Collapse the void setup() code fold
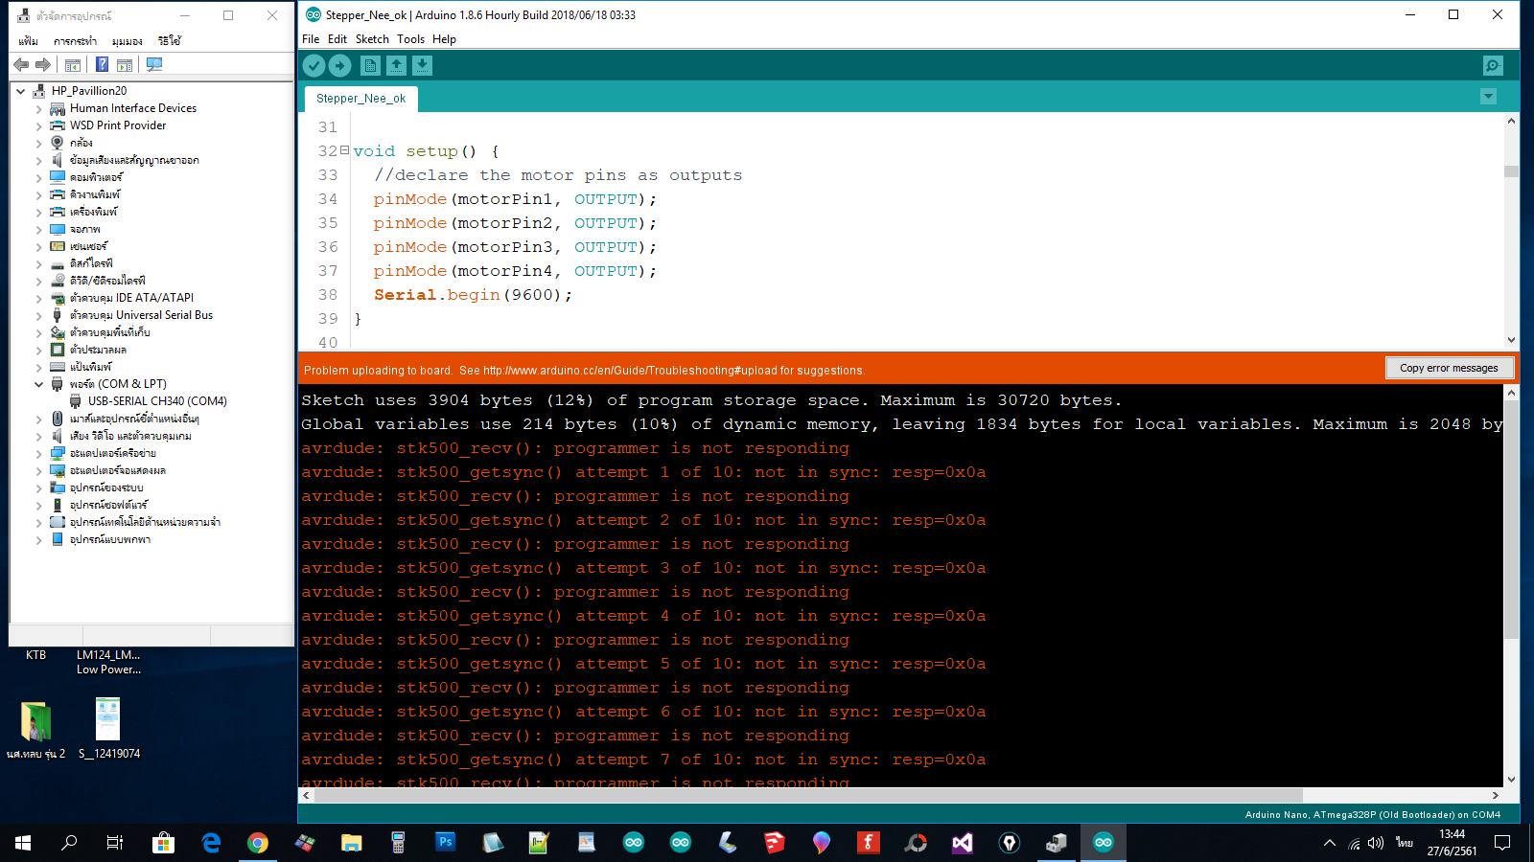1534x862 pixels. [x=345, y=150]
